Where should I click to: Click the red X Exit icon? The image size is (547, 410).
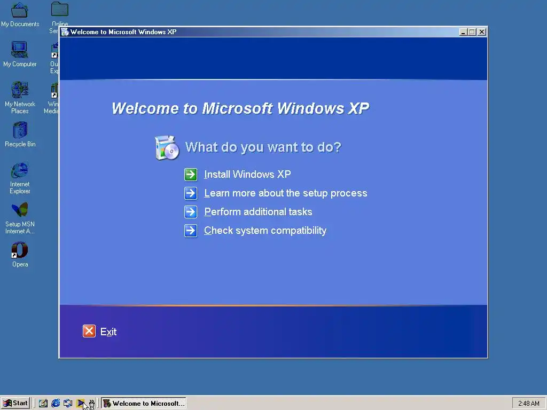[x=89, y=331]
